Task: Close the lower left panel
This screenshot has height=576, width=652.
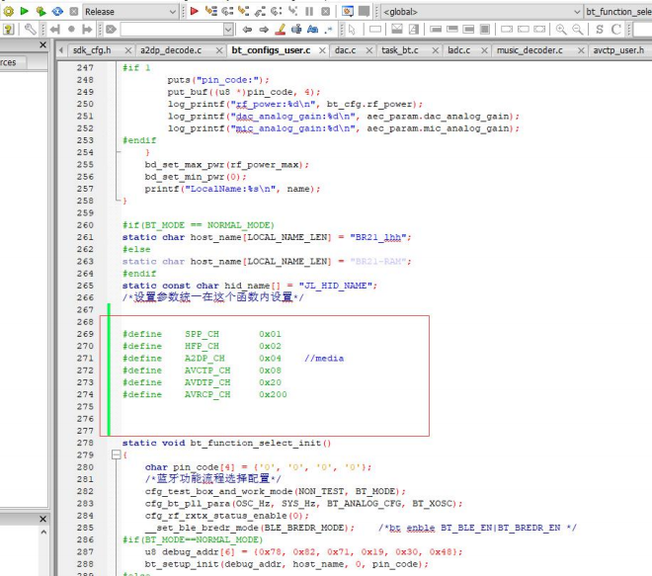Action: coord(42,519)
